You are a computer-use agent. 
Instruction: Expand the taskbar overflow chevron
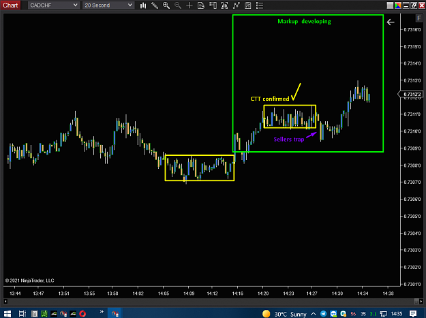coord(102,312)
